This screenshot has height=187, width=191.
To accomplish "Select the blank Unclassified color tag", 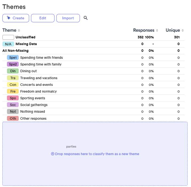I will coord(8,37).
